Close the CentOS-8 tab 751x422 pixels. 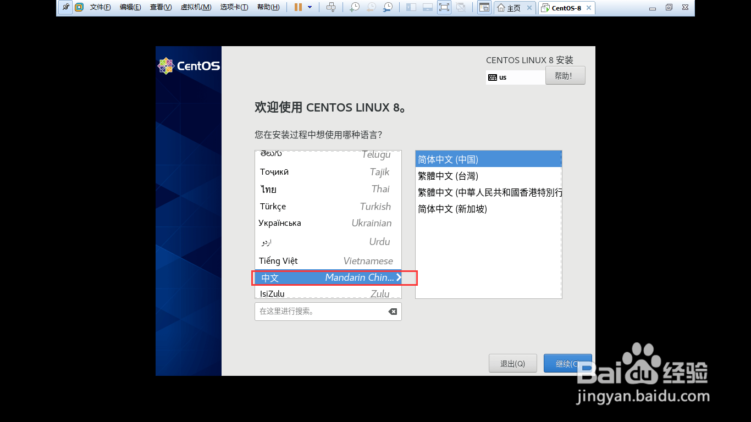point(589,8)
